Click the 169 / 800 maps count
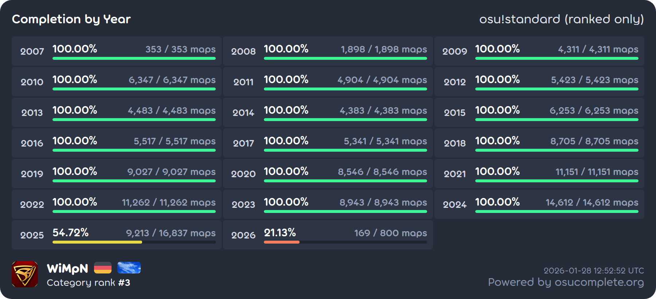 tap(390, 233)
